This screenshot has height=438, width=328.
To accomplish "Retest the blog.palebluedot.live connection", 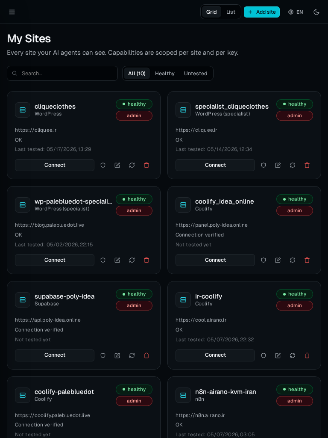I will (132, 260).
